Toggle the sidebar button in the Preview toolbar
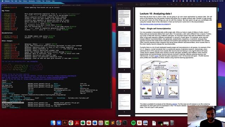The width and height of the screenshot is (225, 127). pos(137,5)
